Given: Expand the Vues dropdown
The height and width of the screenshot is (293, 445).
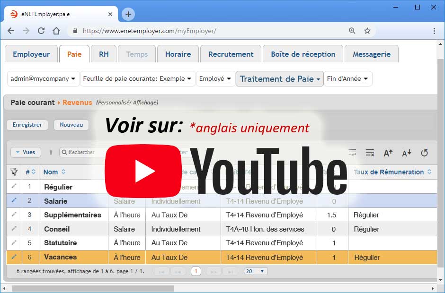Looking at the screenshot, I should point(26,152).
